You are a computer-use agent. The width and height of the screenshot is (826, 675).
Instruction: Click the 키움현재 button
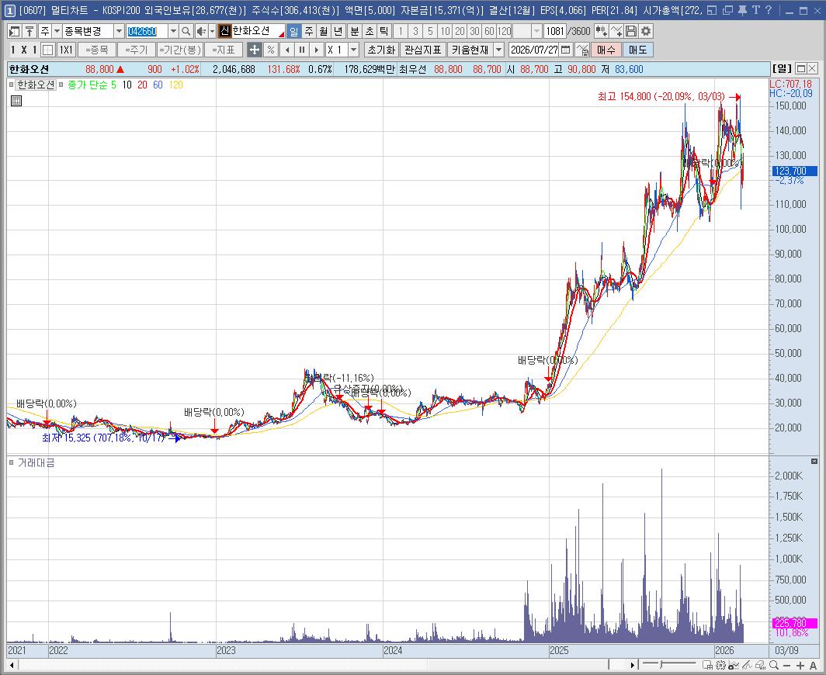tap(470, 50)
